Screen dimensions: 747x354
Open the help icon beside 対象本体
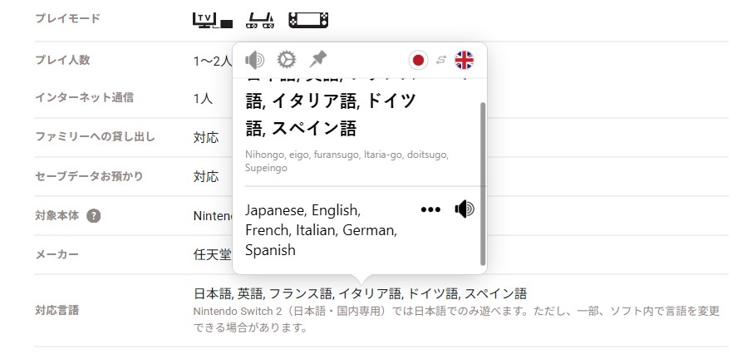point(94,216)
